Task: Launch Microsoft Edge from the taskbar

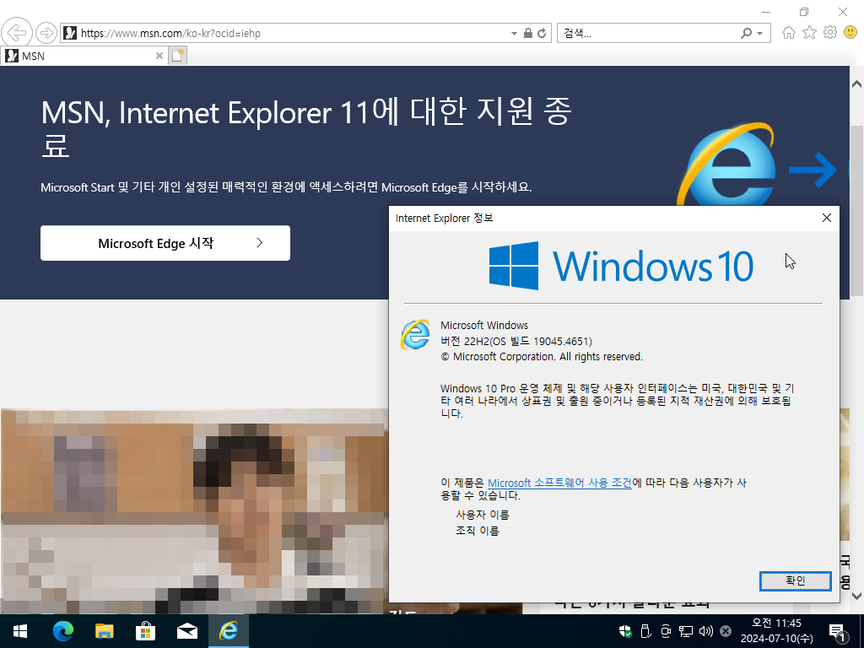Action: tap(62, 631)
